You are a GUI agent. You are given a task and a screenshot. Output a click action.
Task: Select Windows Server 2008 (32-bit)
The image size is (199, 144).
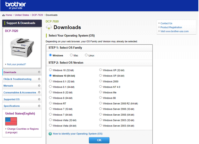point(100,109)
